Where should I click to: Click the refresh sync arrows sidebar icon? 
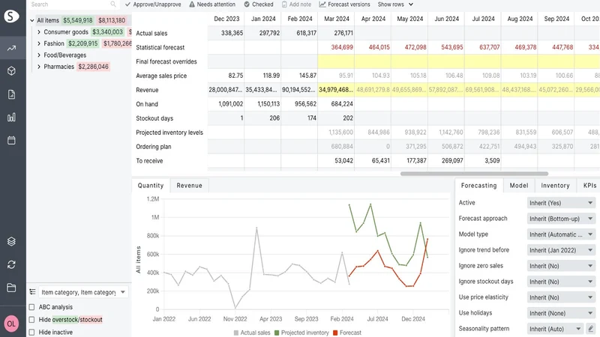(x=11, y=264)
